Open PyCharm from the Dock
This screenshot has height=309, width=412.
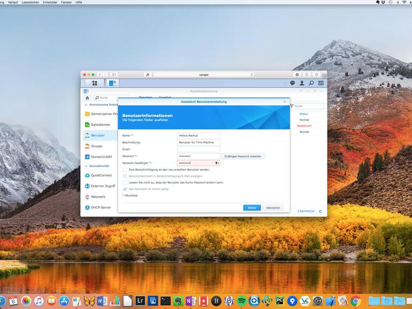point(279,301)
